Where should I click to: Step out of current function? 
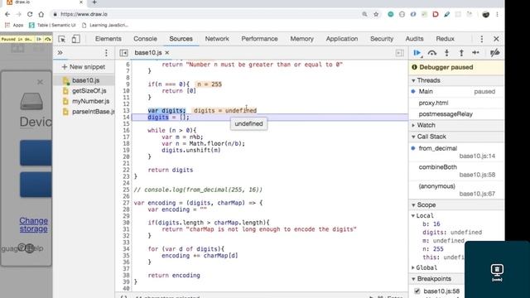[461, 53]
